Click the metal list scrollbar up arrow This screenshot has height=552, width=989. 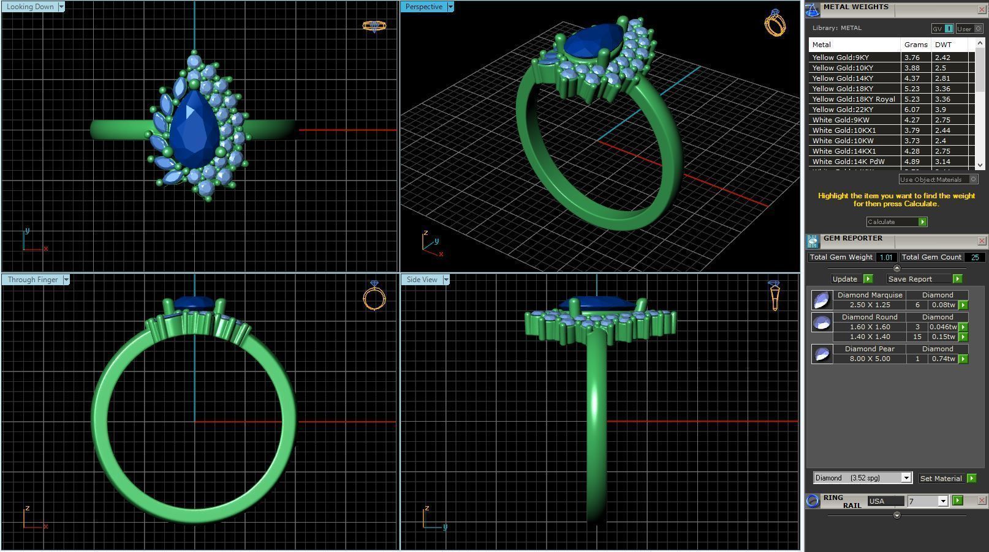click(979, 43)
